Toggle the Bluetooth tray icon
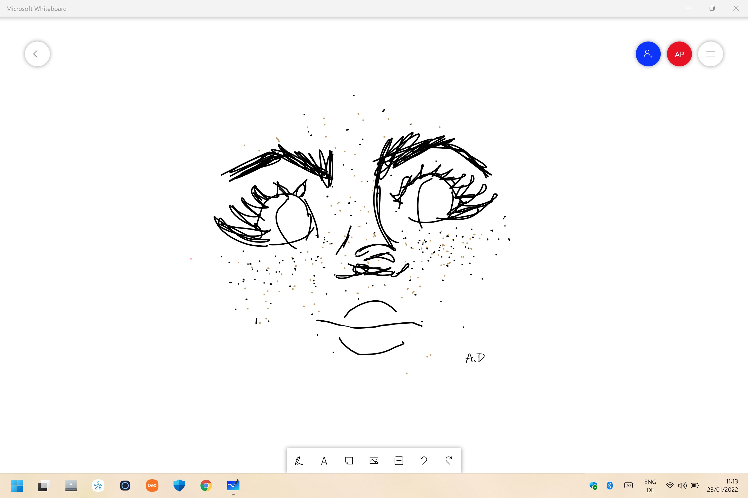 [610, 485]
